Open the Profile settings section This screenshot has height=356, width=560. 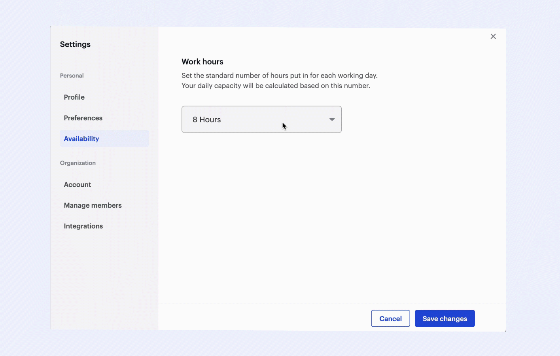74,97
